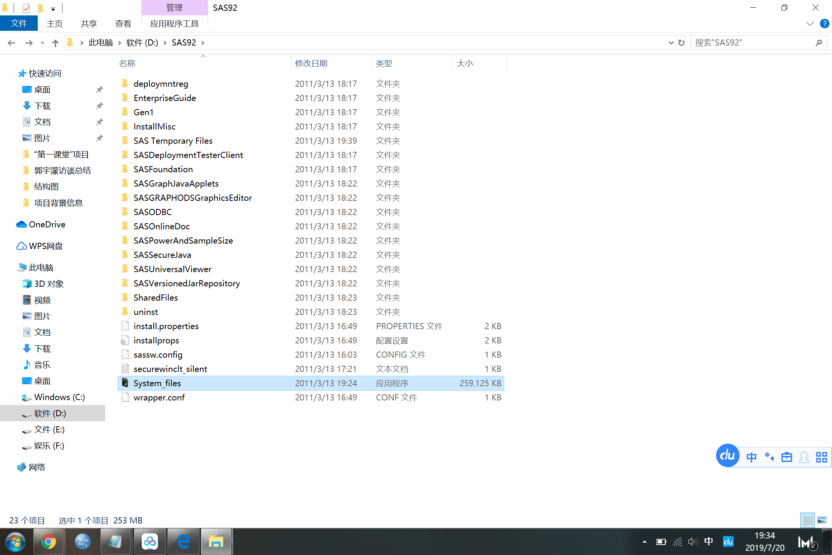Expand the ribbon with chevron arrow
Image resolution: width=832 pixels, height=555 pixels.
[810, 24]
